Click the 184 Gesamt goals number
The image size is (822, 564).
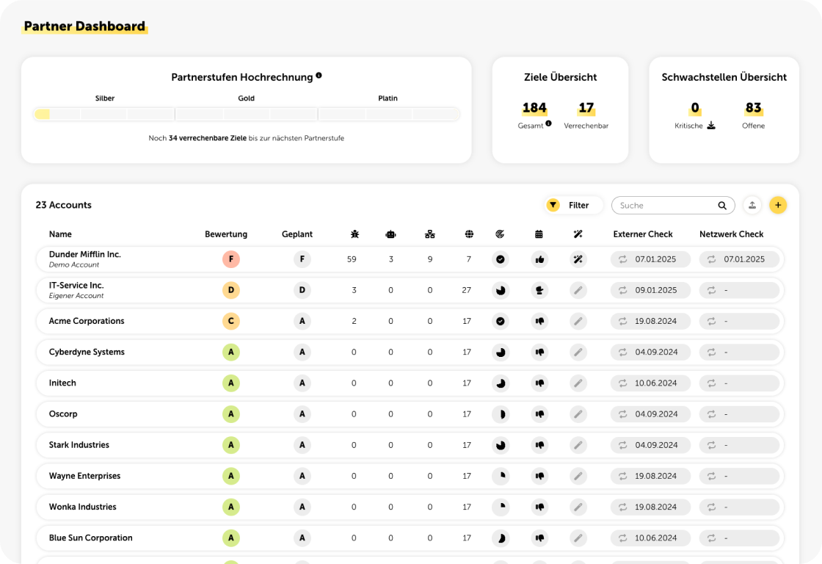(x=534, y=108)
